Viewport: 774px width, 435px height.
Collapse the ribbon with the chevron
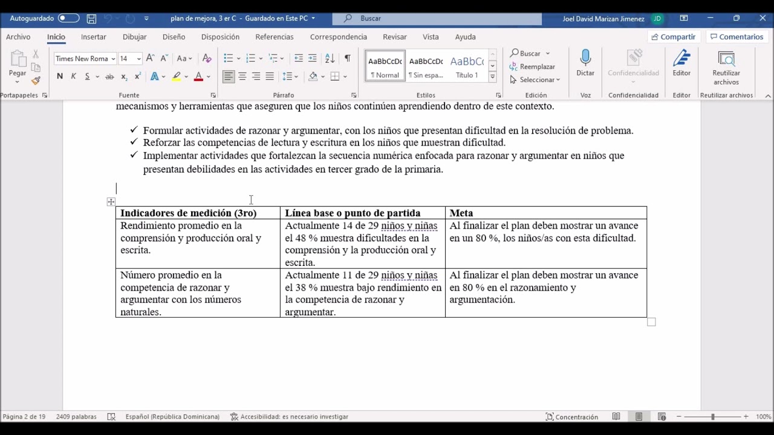768,95
